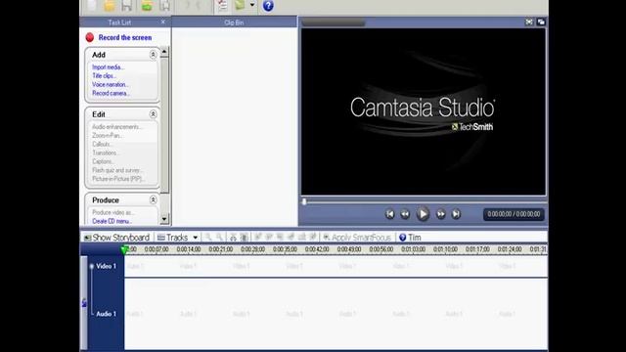Screen dimensions: 626x352
Task: Click Flash quiz and survey entry
Action: point(117,170)
